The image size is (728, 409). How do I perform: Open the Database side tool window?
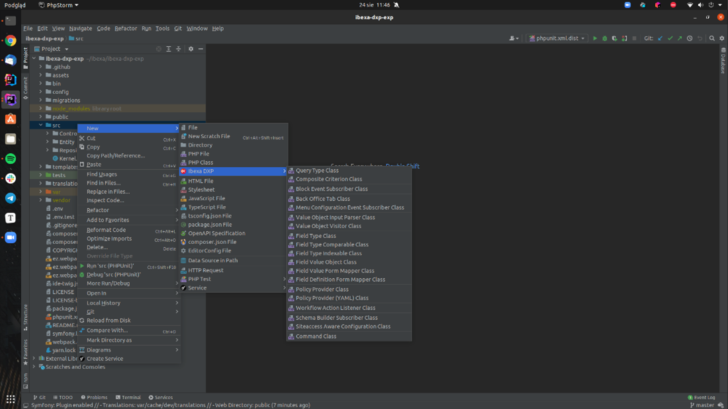point(723,60)
